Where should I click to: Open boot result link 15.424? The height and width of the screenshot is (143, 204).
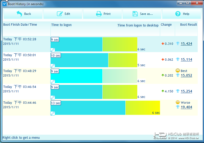coord(186,44)
